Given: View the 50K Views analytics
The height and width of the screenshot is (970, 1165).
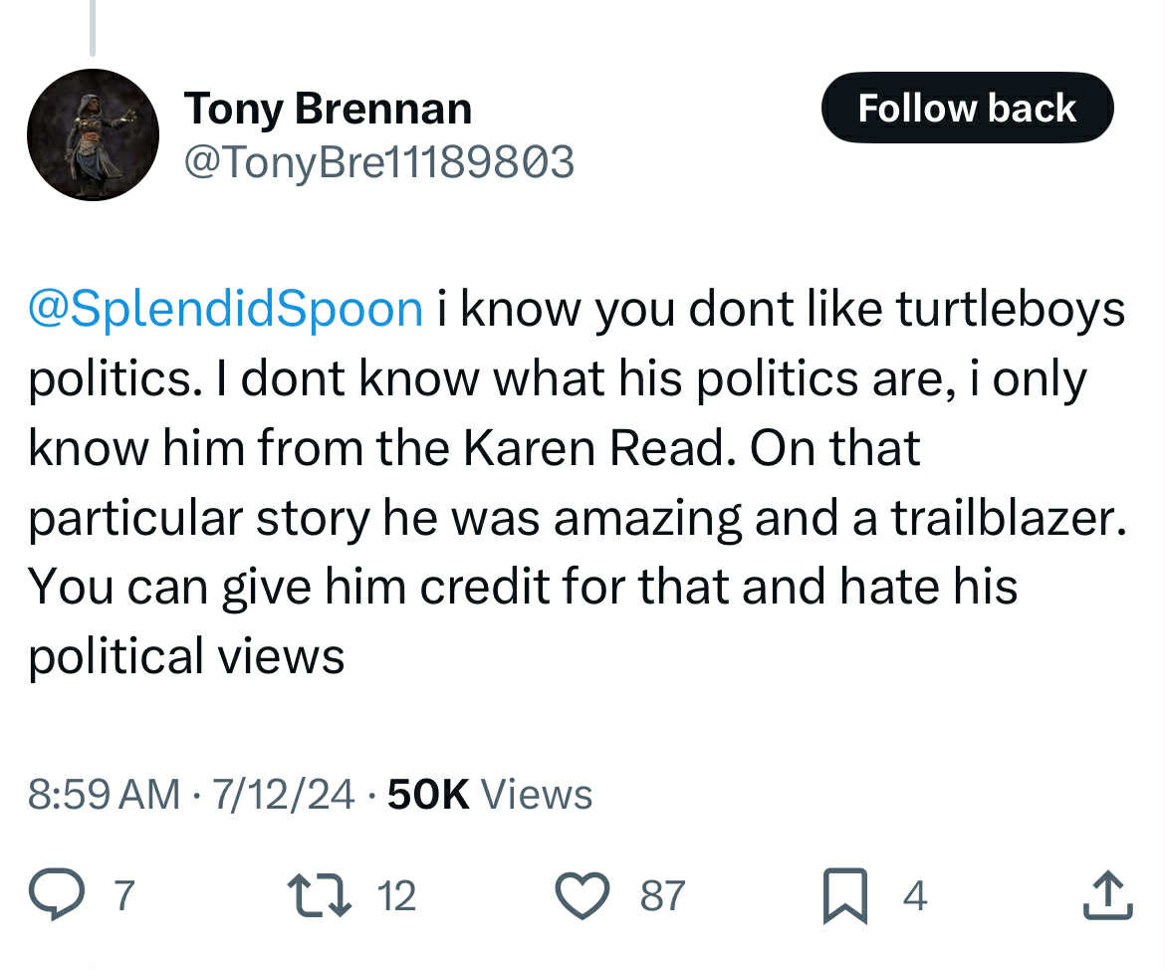Looking at the screenshot, I should coord(490,794).
